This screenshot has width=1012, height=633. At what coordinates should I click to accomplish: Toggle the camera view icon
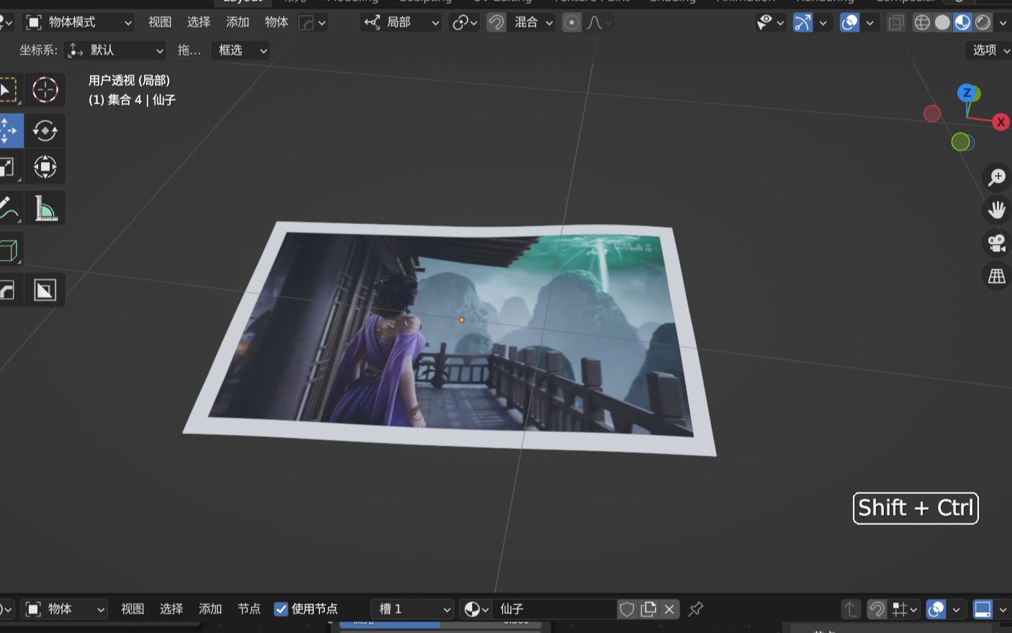click(x=997, y=243)
